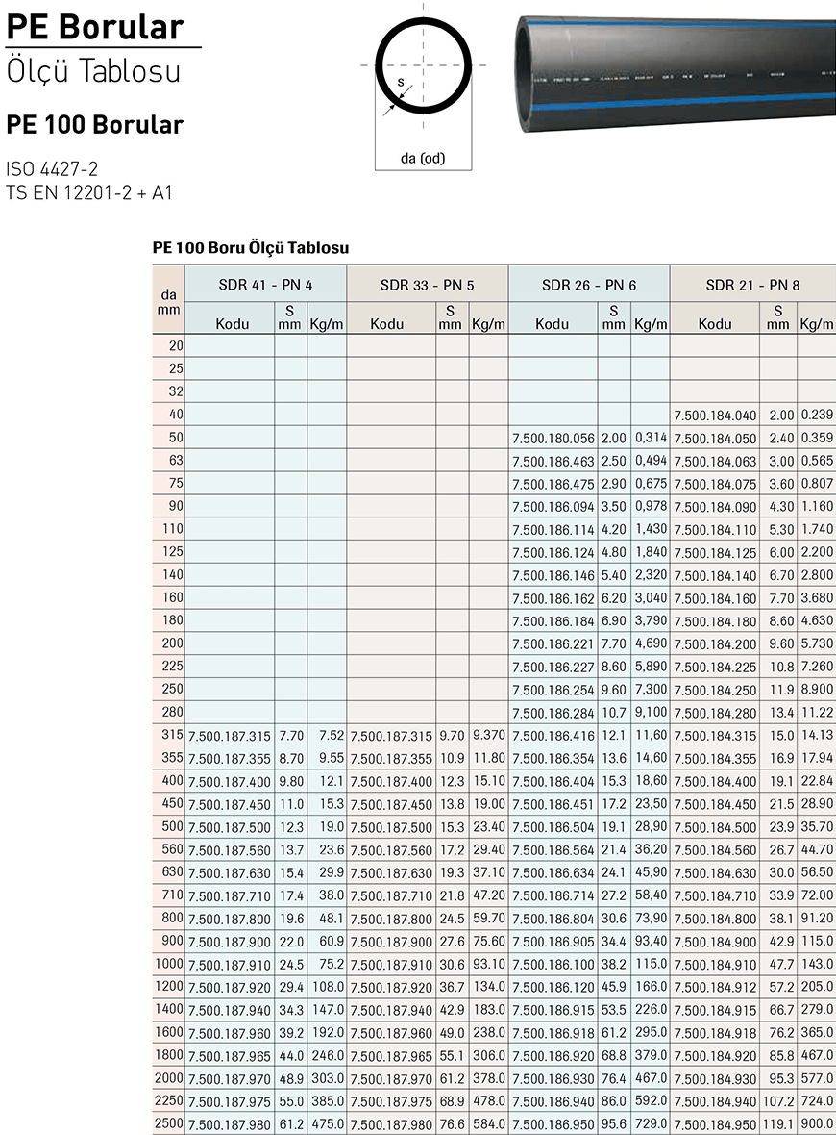Click the 'SDR 21 - PN 8' header
Screen dimensions: 836x1135
tap(752, 285)
